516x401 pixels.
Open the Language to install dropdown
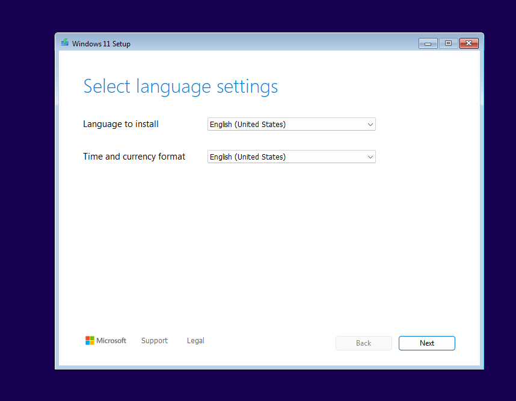point(291,124)
